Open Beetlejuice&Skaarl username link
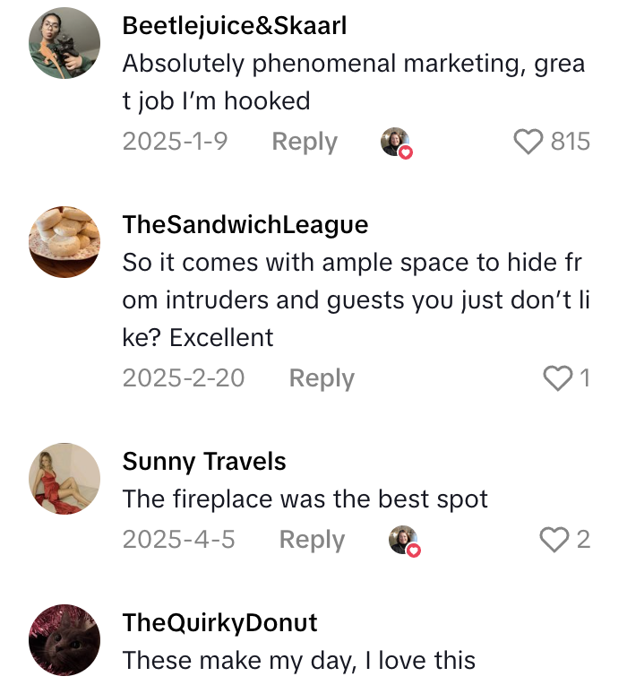The width and height of the screenshot is (627, 685). point(234,26)
